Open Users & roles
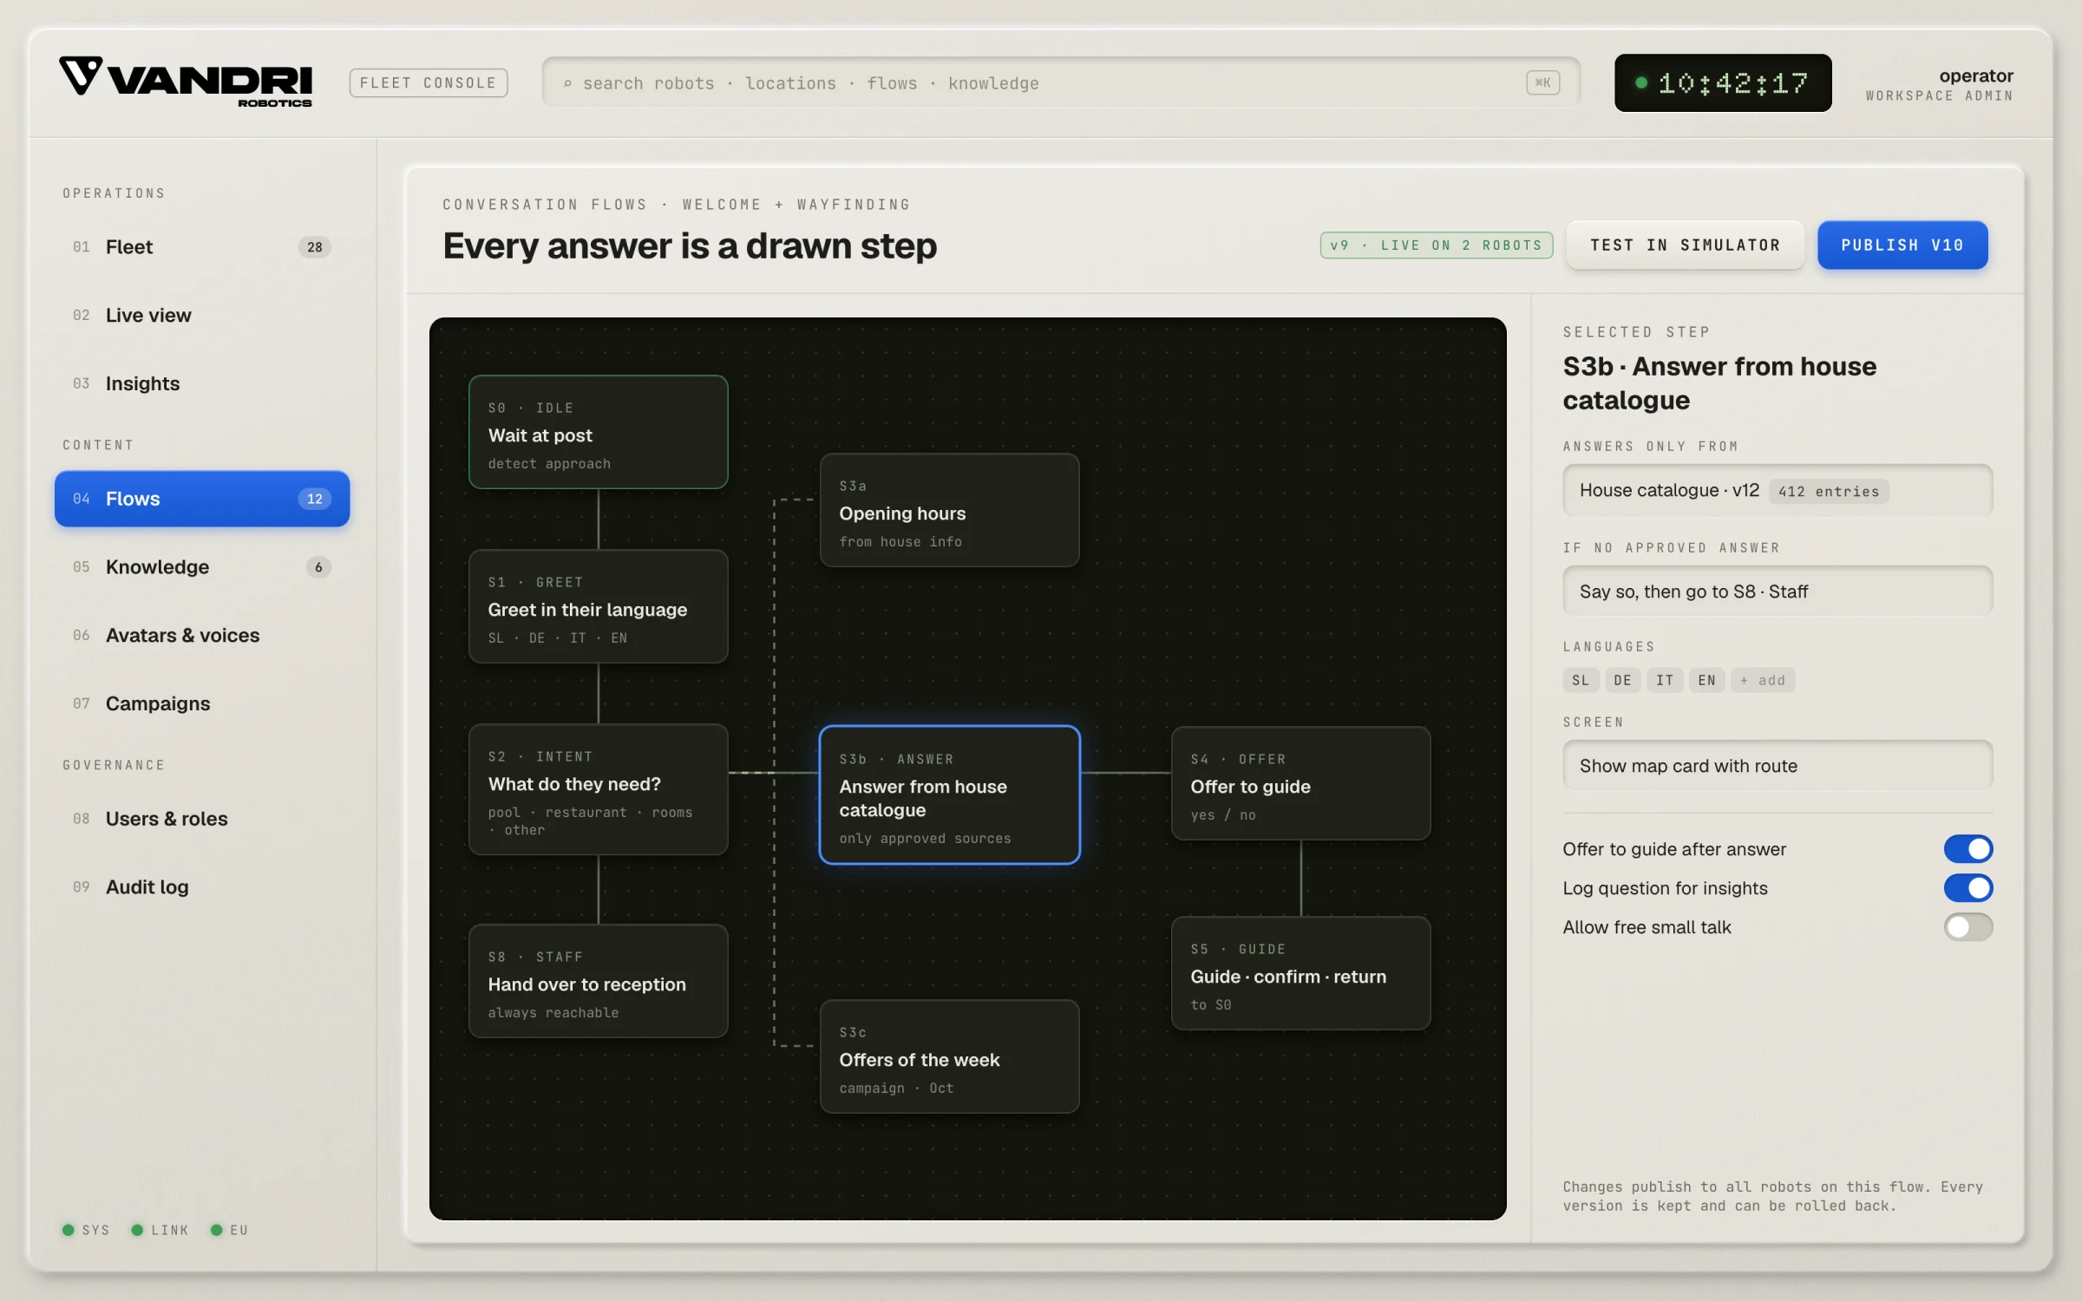 click(202, 819)
